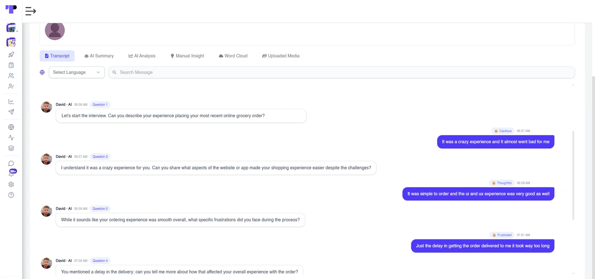595x279 pixels.
Task: Click David AI avatar next to Question 4
Action: [46, 263]
